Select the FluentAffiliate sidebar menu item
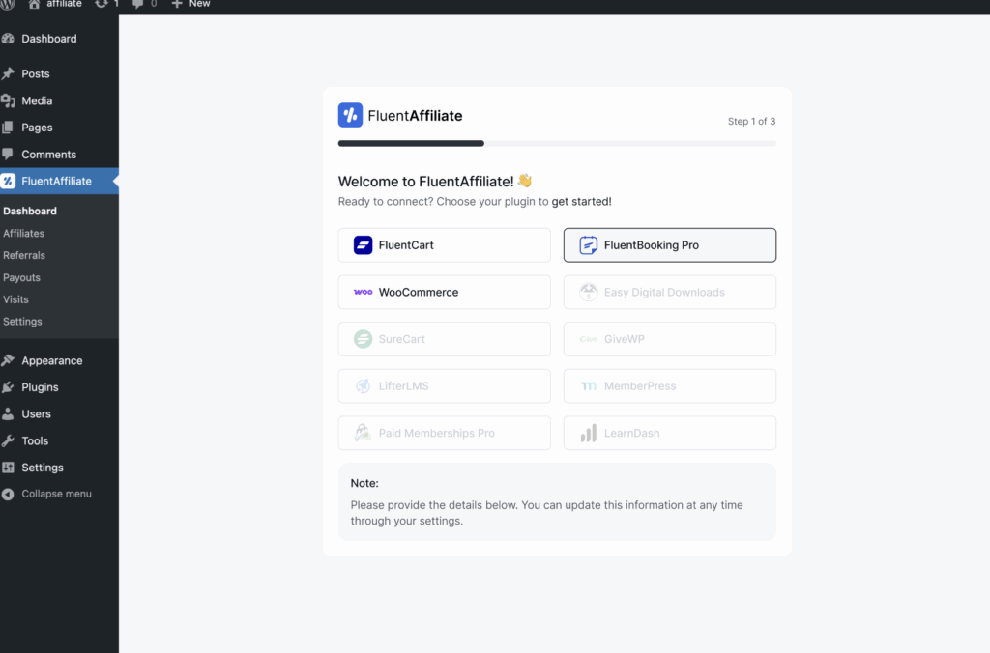The image size is (990, 653). 59,181
